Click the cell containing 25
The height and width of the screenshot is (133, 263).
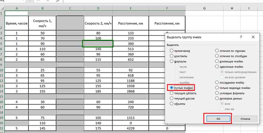click(x=42, y=70)
